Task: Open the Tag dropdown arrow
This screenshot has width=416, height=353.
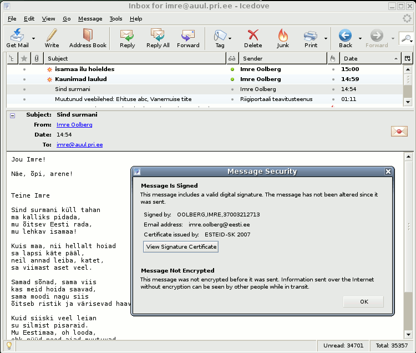Action: click(230, 38)
